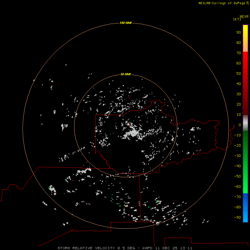
Task: Click the positive 30 scale label
Action: [239, 94]
